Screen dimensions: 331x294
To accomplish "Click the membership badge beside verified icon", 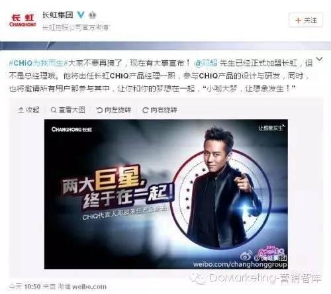I will 92,15.
